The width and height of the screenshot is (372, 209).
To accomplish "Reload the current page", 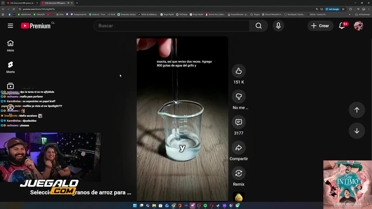I will [x=14, y=9].
